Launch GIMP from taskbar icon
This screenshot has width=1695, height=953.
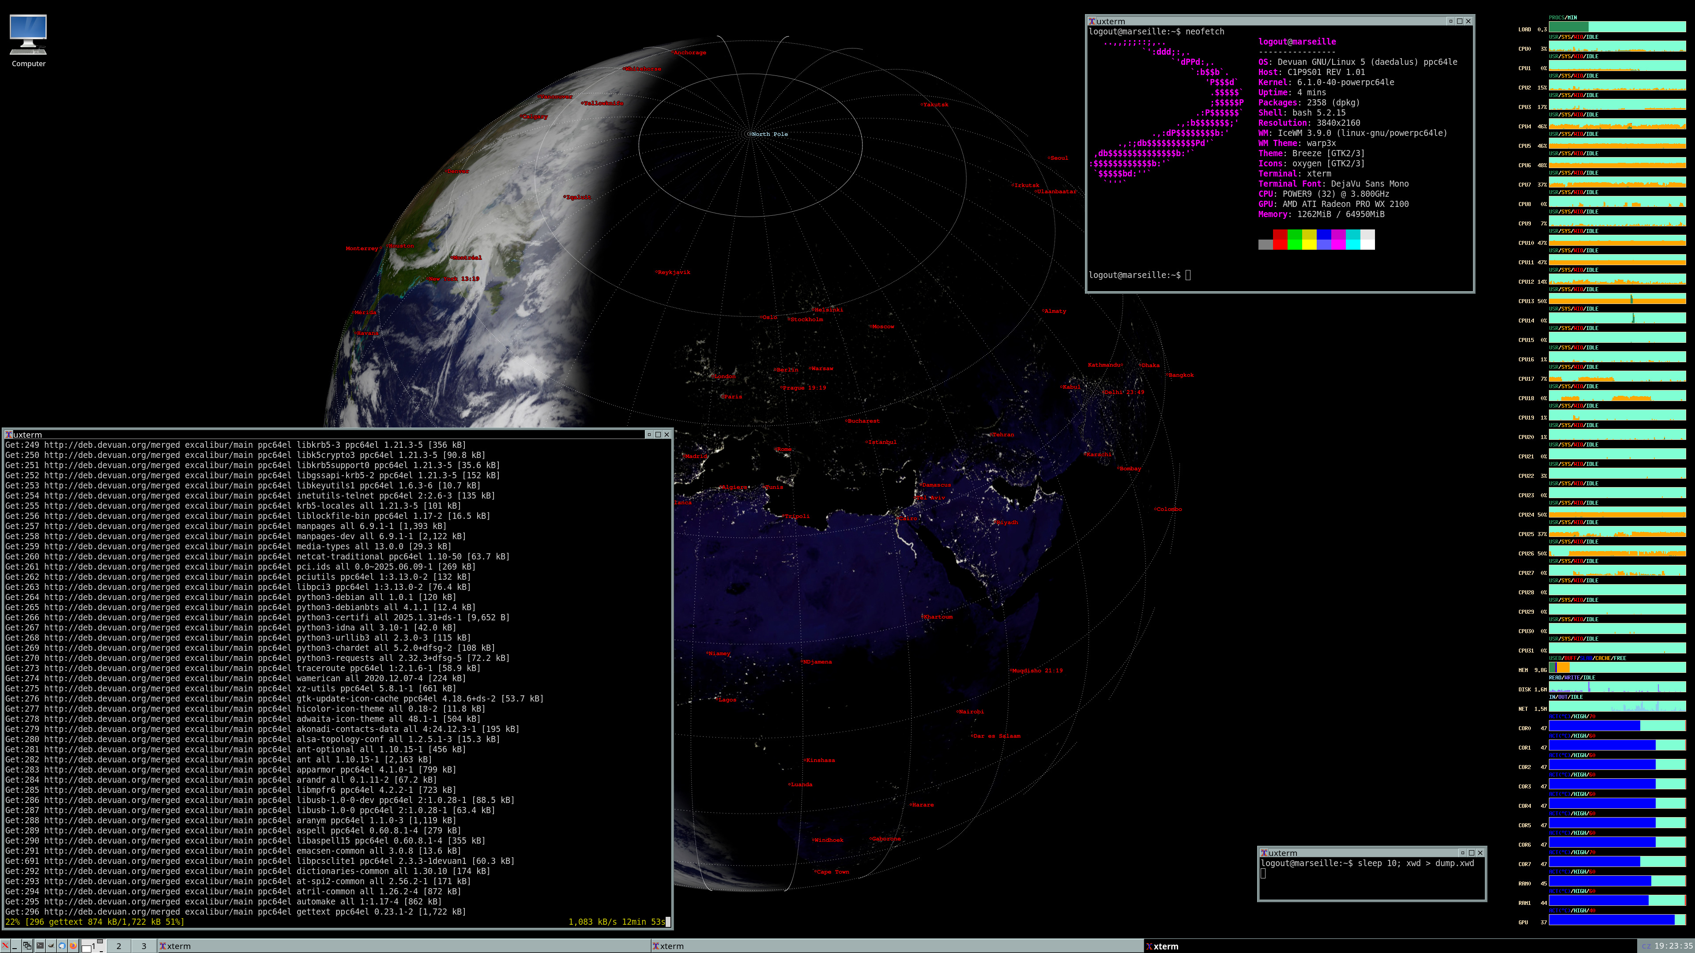51,946
